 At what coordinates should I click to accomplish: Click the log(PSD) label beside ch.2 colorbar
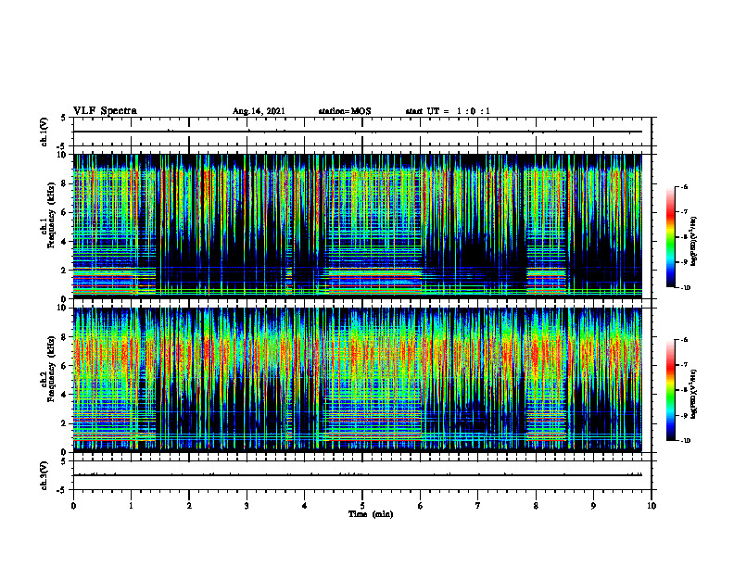pyautogui.click(x=694, y=395)
